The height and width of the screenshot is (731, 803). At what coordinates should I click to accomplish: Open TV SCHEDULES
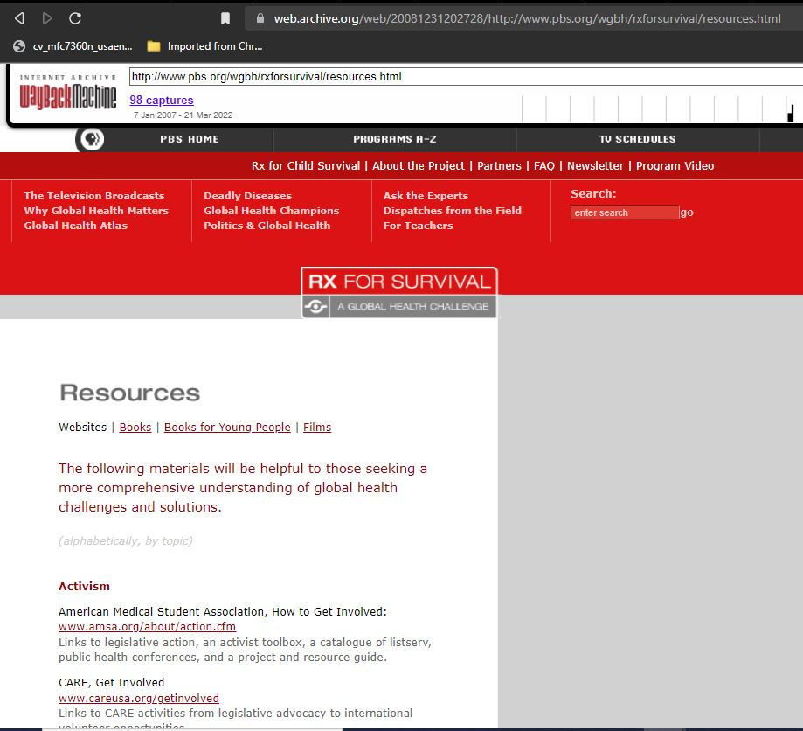pos(638,139)
